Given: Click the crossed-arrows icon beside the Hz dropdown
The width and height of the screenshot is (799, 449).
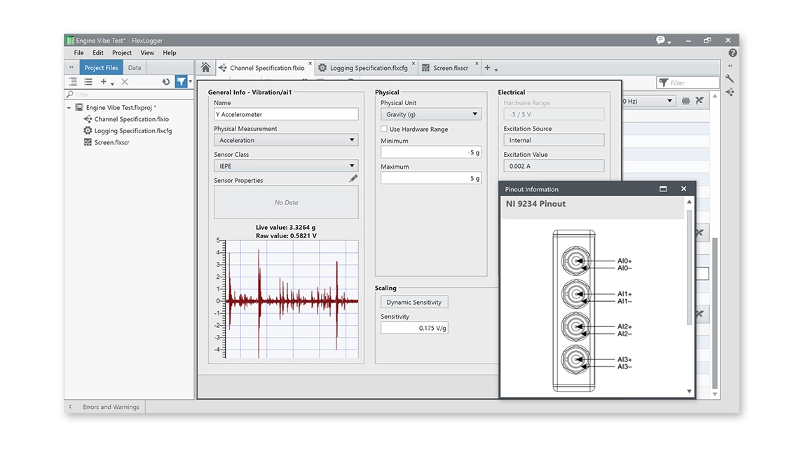Looking at the screenshot, I should point(699,101).
